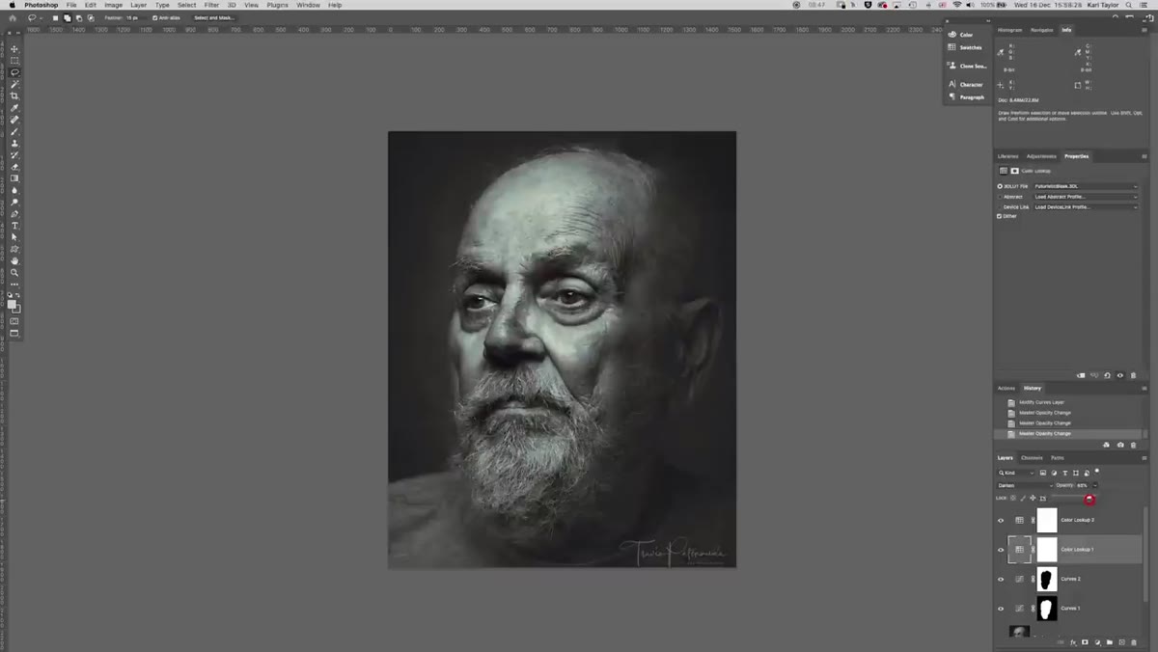This screenshot has height=652, width=1158.
Task: Create new group folder icon
Action: (1109, 642)
